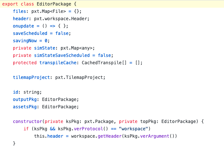Click the 'topPkg' constructor parameter

[148, 121]
